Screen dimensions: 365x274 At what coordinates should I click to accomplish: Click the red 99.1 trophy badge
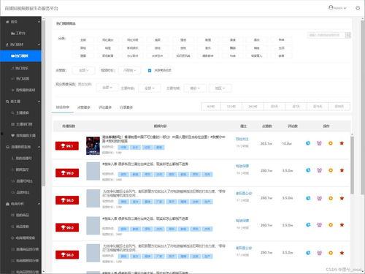[67, 146]
